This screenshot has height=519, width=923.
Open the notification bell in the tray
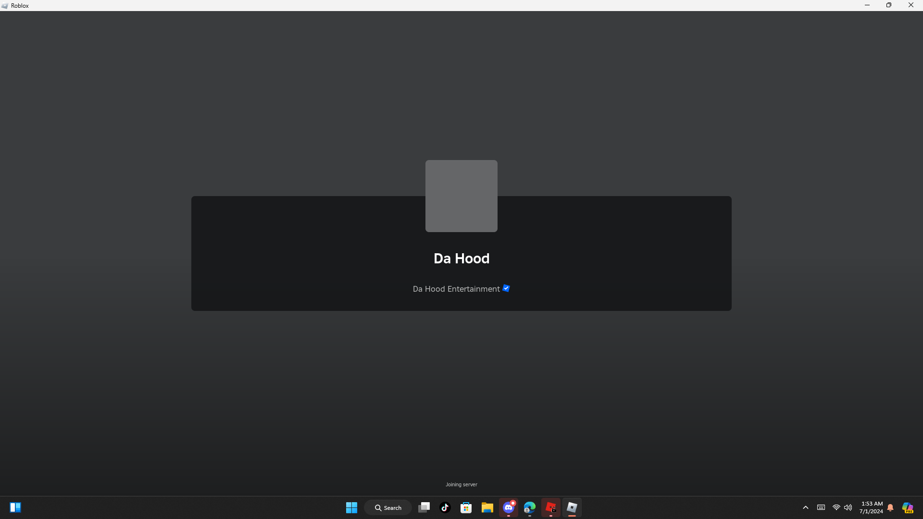click(890, 507)
